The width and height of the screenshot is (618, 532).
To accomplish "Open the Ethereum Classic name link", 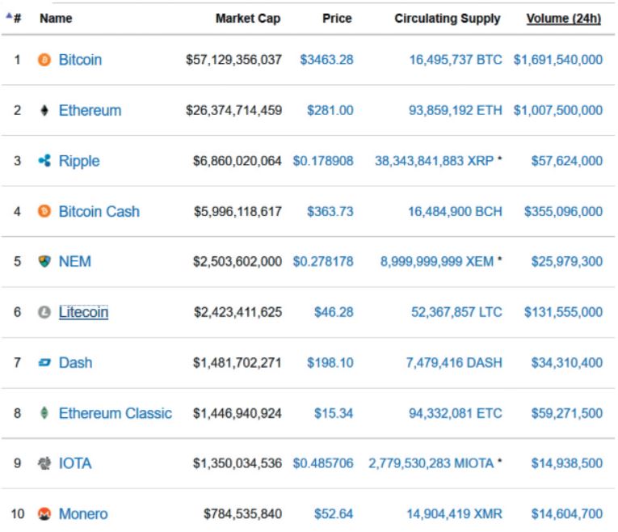I will [x=115, y=413].
